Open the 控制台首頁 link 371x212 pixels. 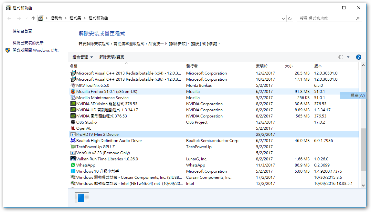coord(22,31)
